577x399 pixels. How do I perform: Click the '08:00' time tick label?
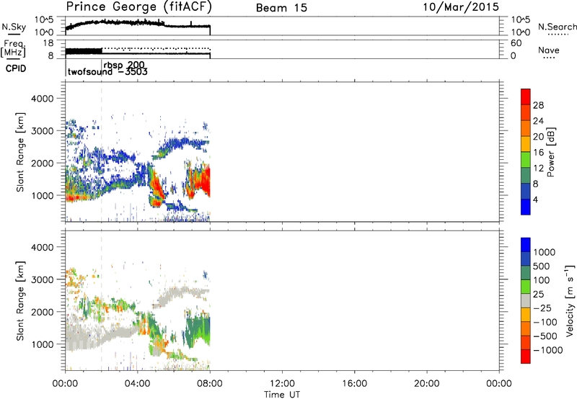(x=210, y=384)
